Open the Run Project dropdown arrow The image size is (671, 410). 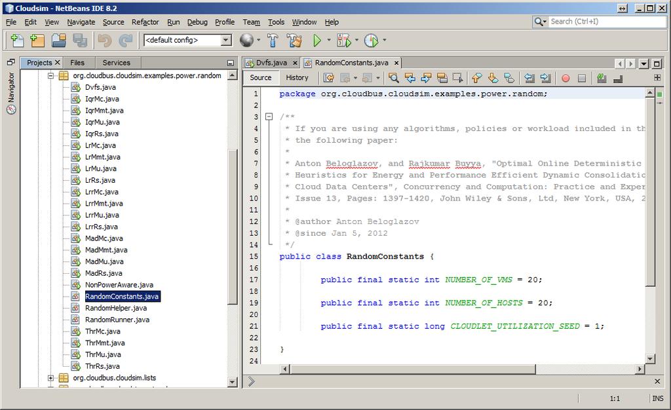[x=329, y=40]
